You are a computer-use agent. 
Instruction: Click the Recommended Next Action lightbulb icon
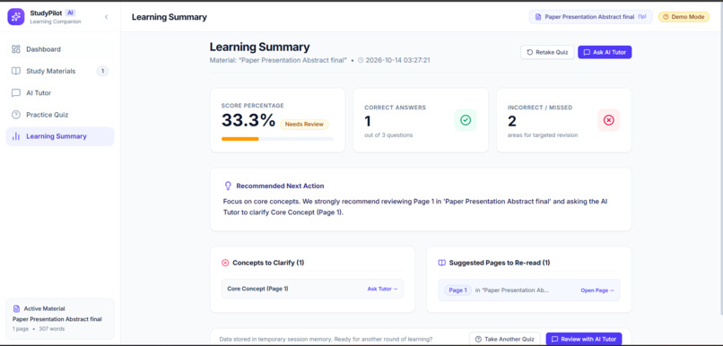(228, 186)
